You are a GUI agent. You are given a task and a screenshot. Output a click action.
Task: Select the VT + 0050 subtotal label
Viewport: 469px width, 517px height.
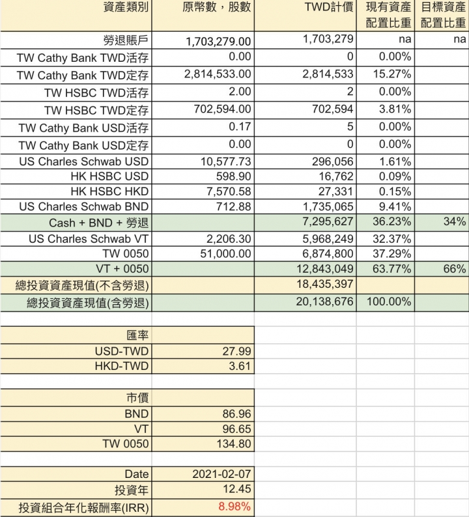click(x=76, y=269)
